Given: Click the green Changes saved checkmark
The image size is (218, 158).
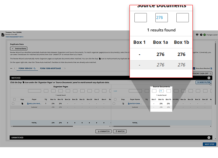Looking at the screenshot, I should coord(205,35).
